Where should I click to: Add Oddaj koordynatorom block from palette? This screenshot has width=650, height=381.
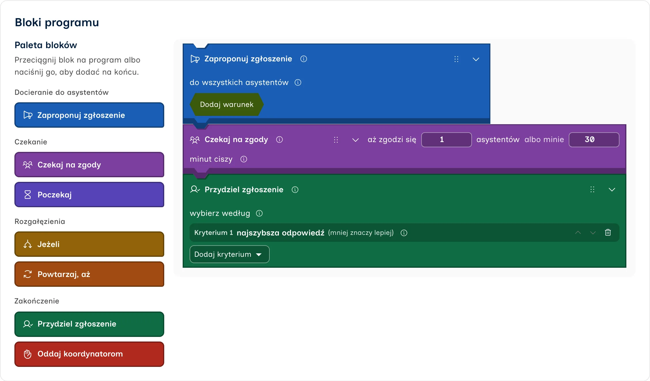(89, 354)
